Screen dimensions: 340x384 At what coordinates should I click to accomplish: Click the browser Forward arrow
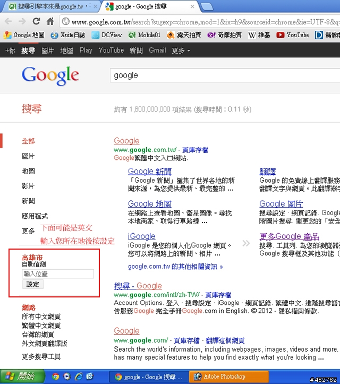[x=22, y=22]
